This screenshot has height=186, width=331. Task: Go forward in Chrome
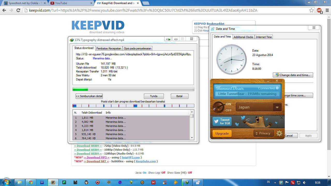click(11, 10)
